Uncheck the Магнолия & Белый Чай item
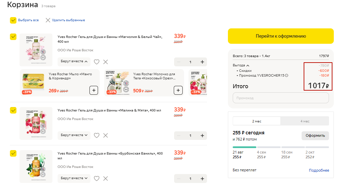Screen dimensions: 341x185 (x=13, y=37)
